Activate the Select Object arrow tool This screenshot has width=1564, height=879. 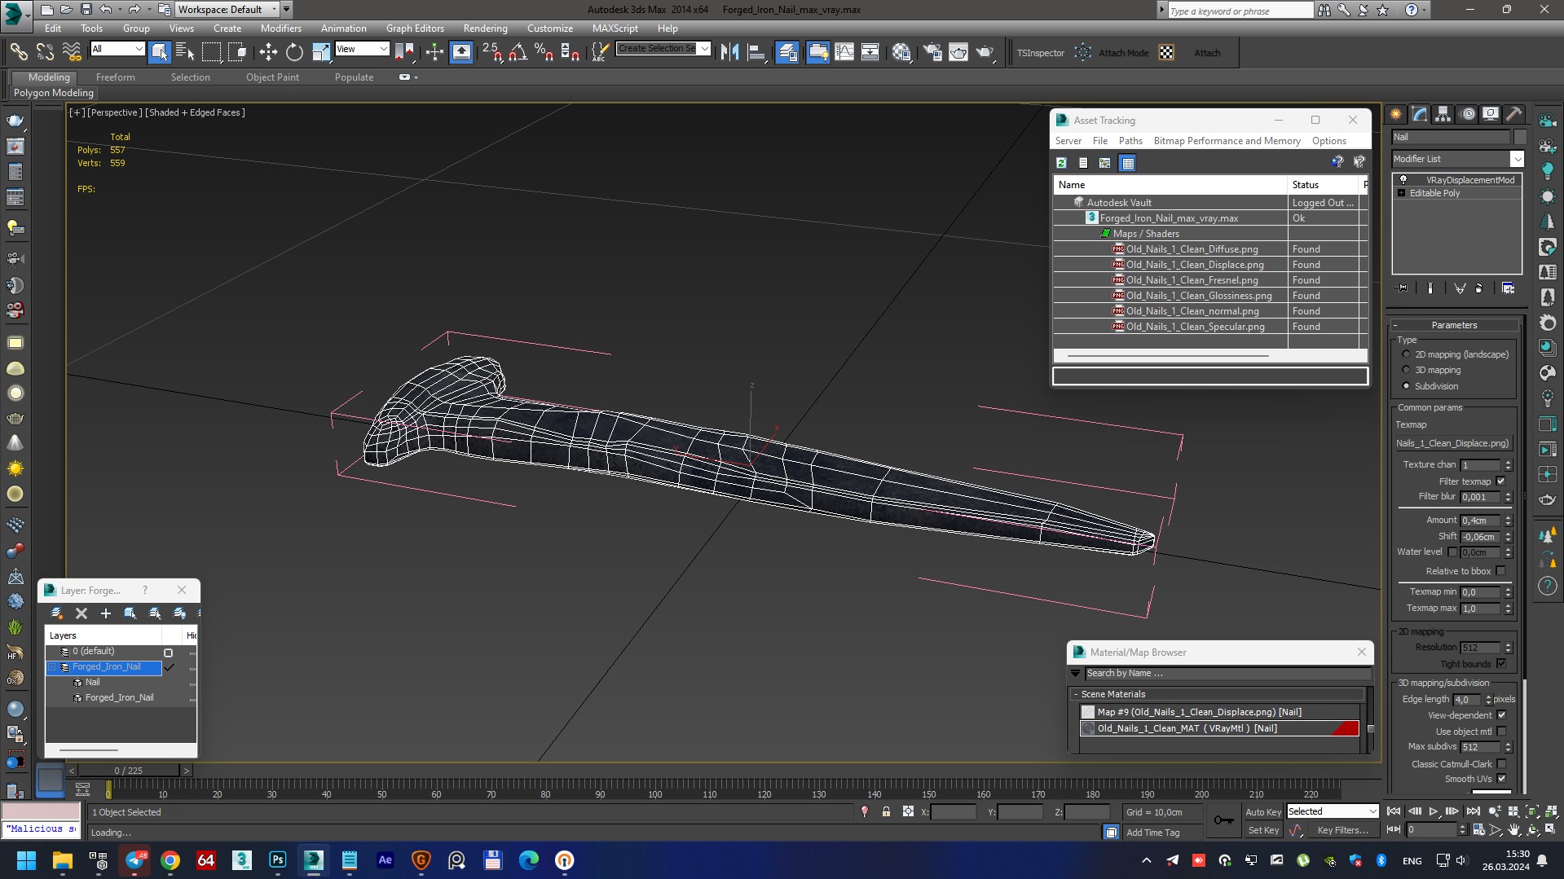[159, 52]
